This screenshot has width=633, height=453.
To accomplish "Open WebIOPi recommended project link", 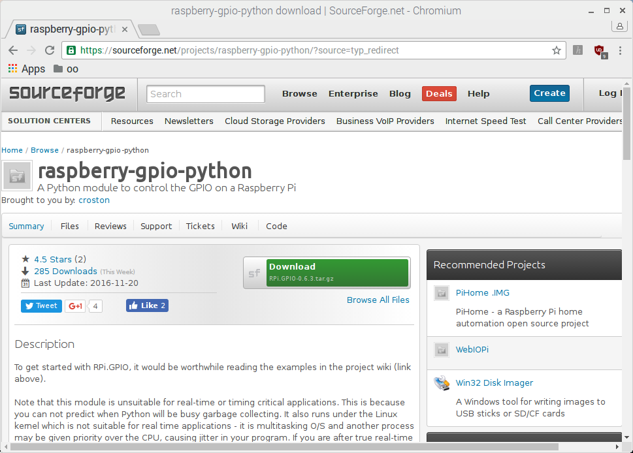I will pyautogui.click(x=472, y=350).
